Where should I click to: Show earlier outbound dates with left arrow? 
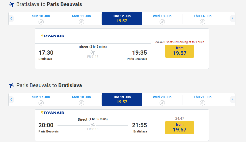pos(11,19)
